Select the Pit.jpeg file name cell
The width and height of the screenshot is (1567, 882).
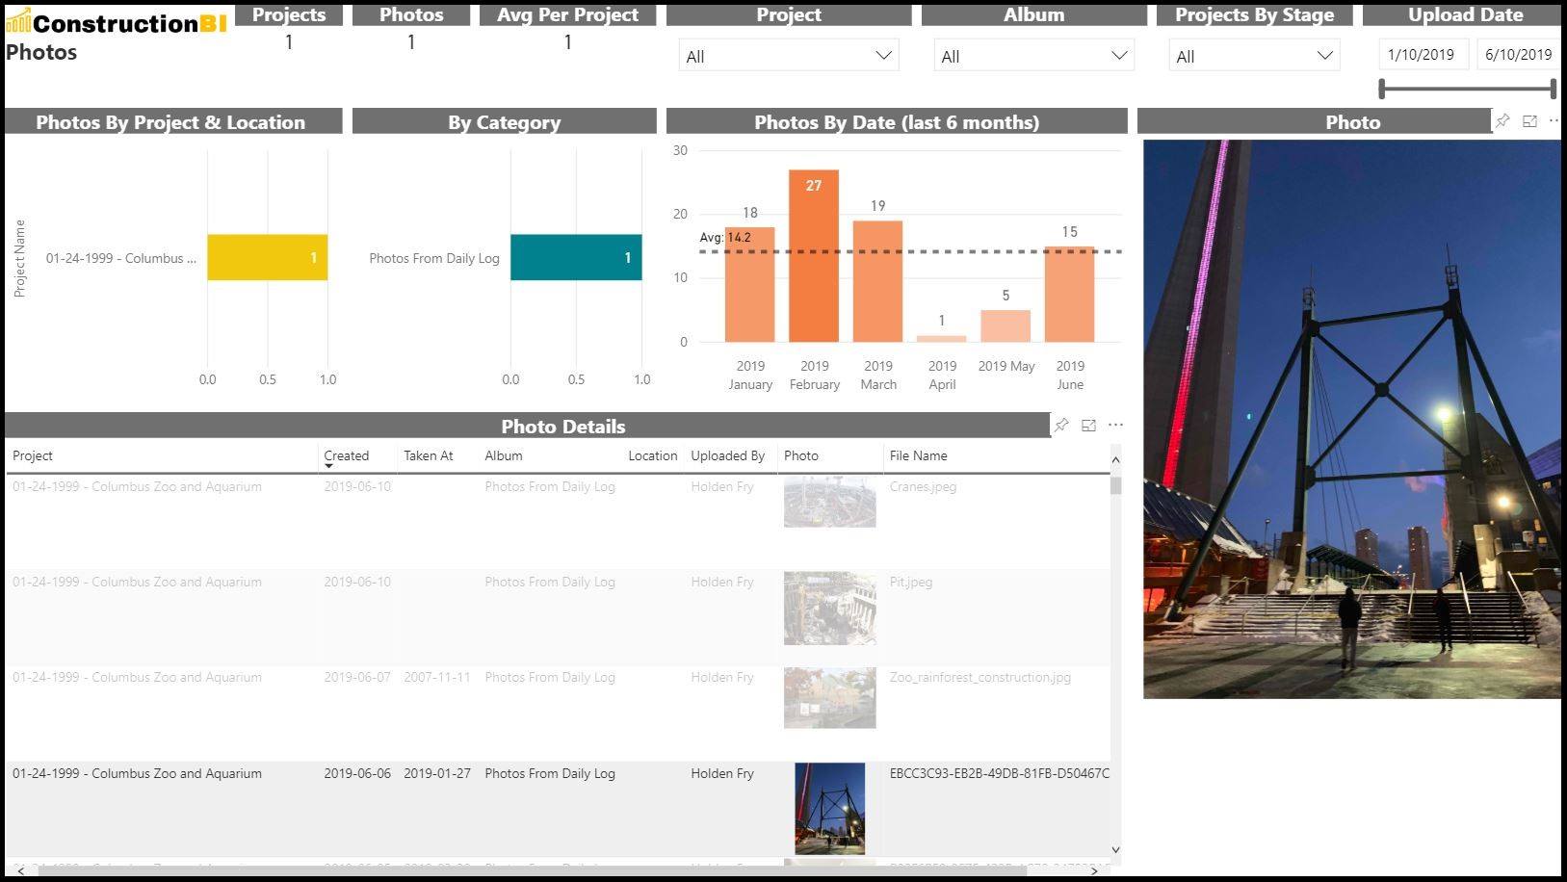910,582
